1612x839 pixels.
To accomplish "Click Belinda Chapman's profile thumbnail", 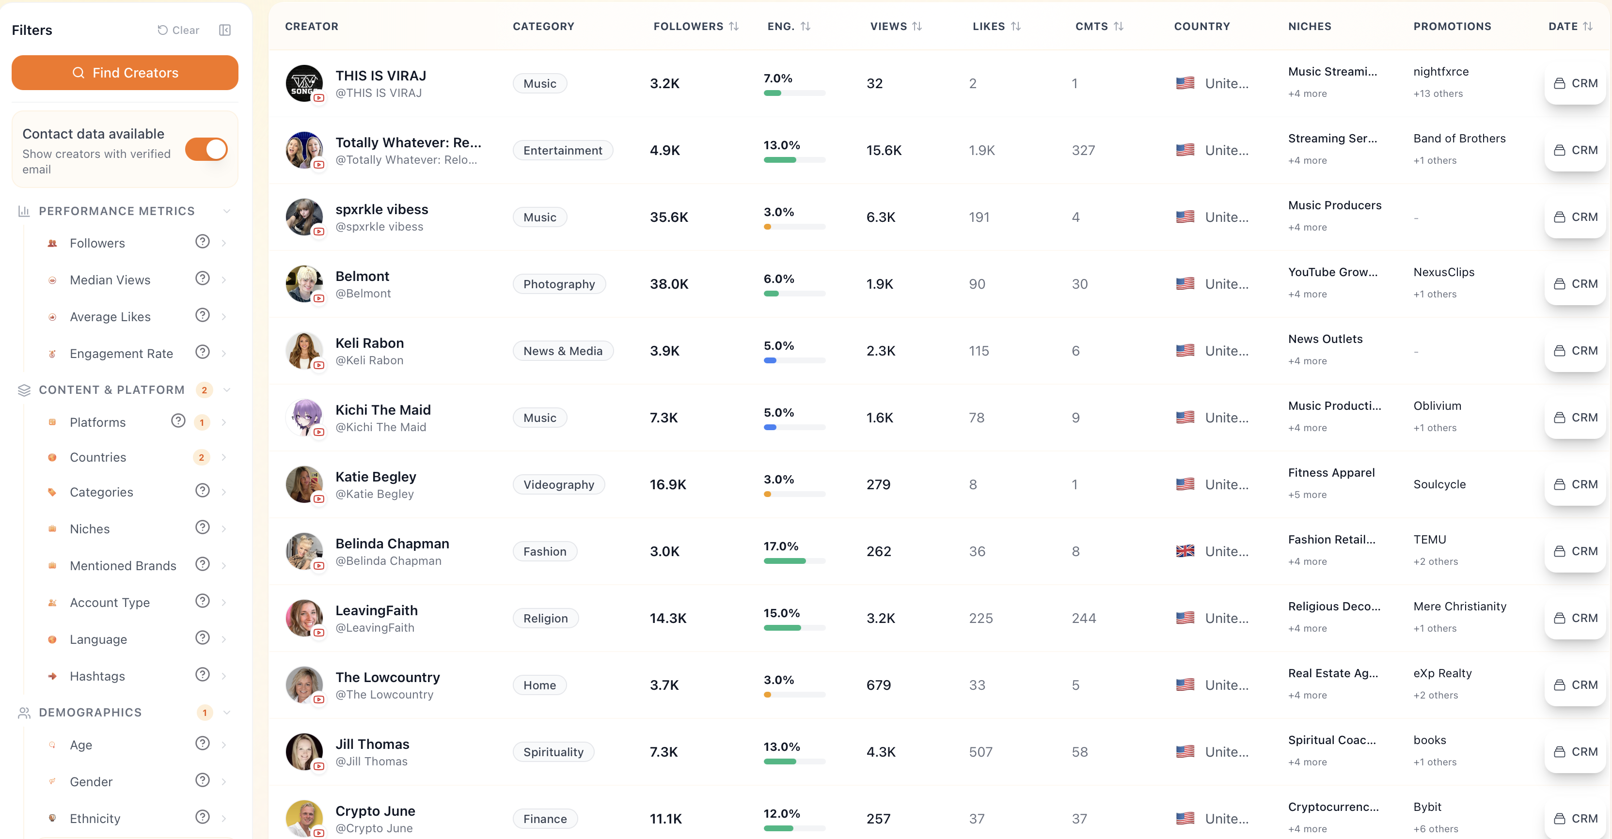I will pos(304,551).
